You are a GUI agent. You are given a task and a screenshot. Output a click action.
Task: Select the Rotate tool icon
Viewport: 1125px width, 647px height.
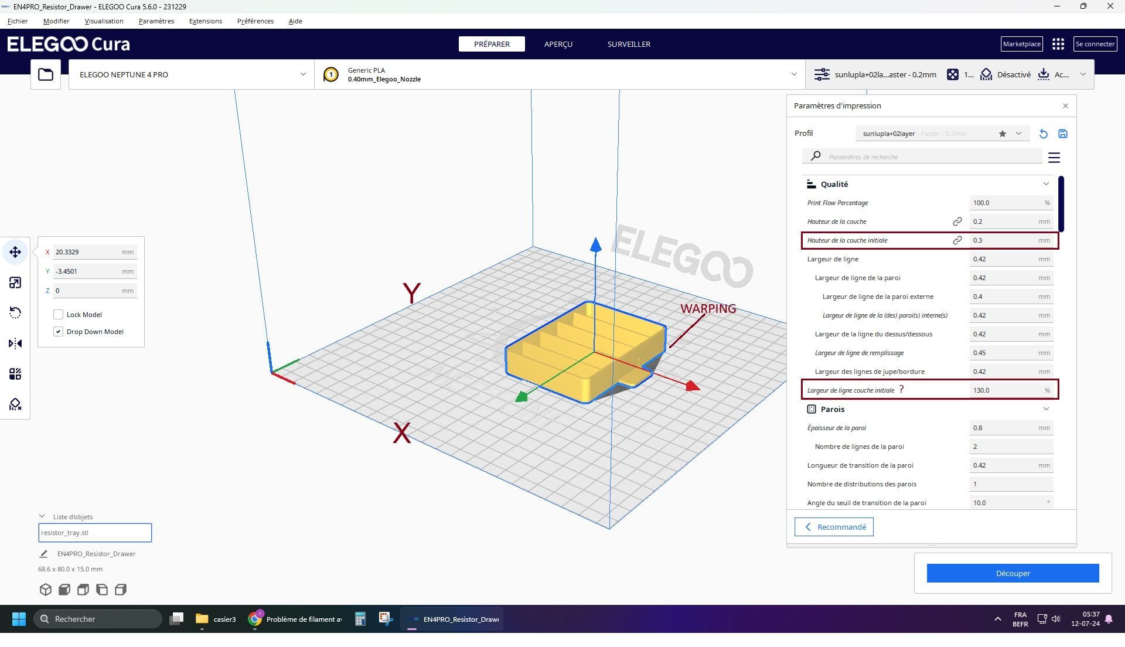pos(15,313)
